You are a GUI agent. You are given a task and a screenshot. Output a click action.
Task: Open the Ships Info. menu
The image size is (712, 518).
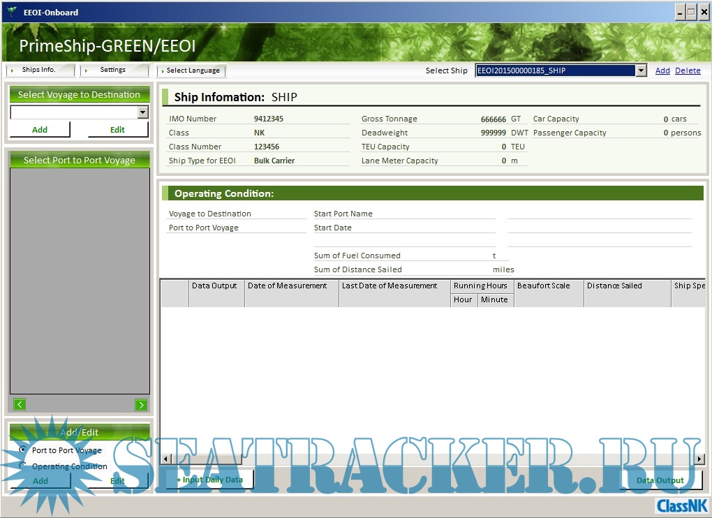[x=39, y=70]
